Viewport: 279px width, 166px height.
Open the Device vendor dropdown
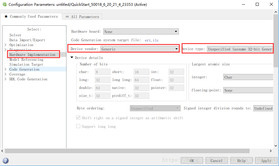(140, 49)
